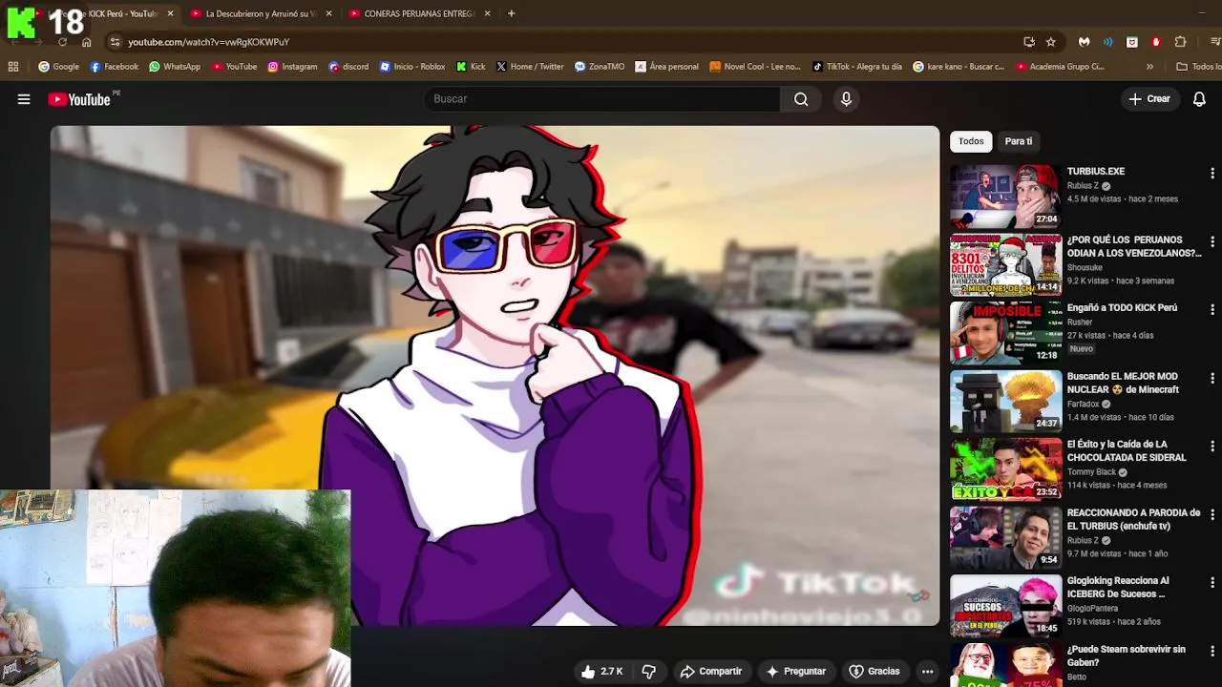1222x687 pixels.
Task: Switch to La Descubrieron y Arruinó tab
Action: [x=260, y=13]
